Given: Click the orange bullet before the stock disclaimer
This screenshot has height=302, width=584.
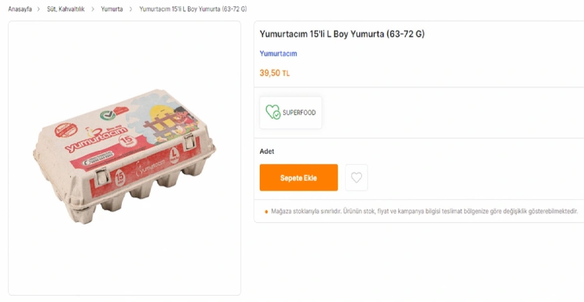Looking at the screenshot, I should point(267,212).
